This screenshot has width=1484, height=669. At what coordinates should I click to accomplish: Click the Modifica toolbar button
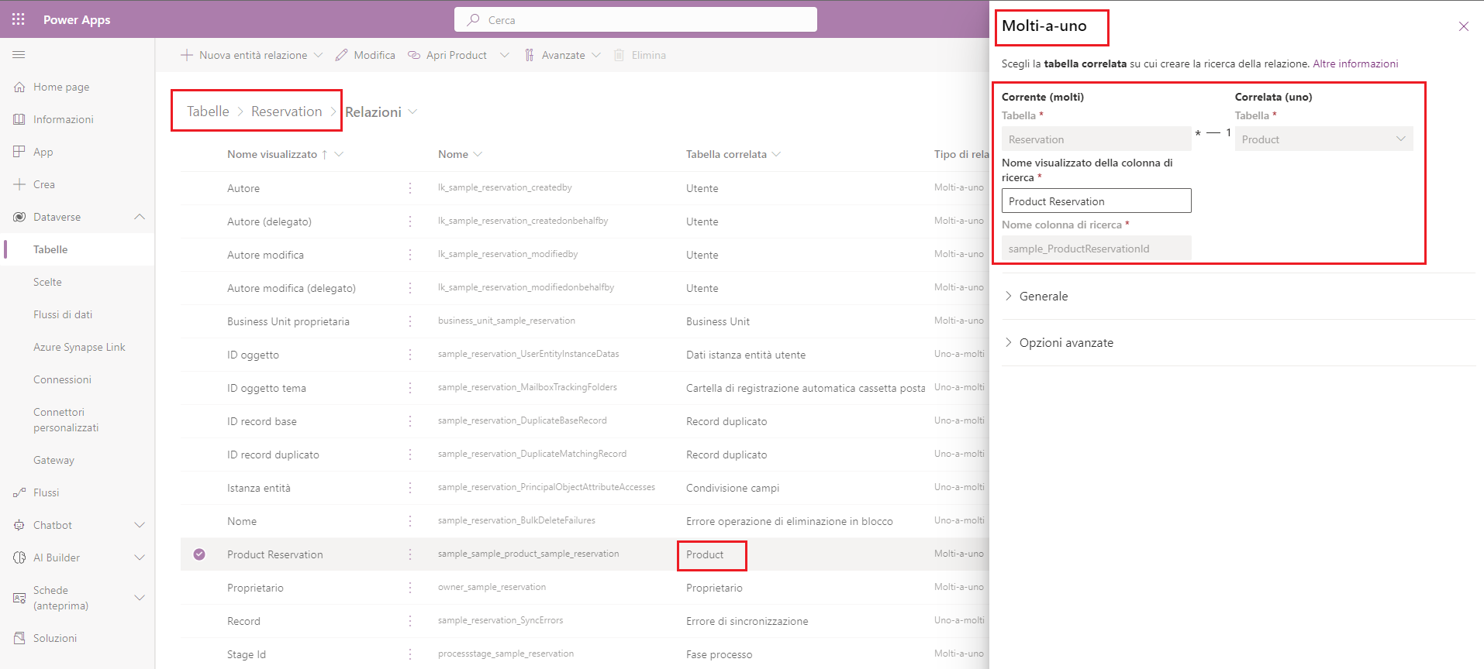coord(365,55)
